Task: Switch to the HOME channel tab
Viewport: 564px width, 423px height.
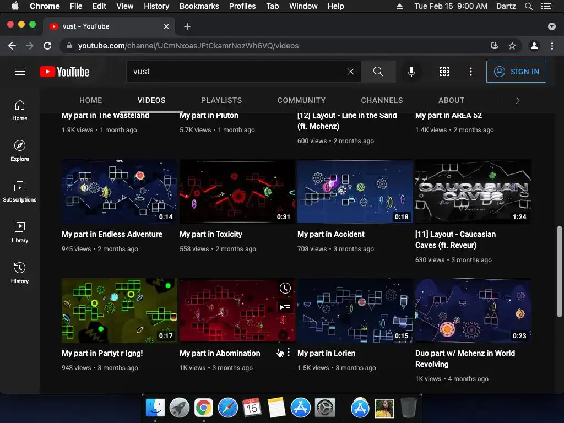Action: coord(91,100)
